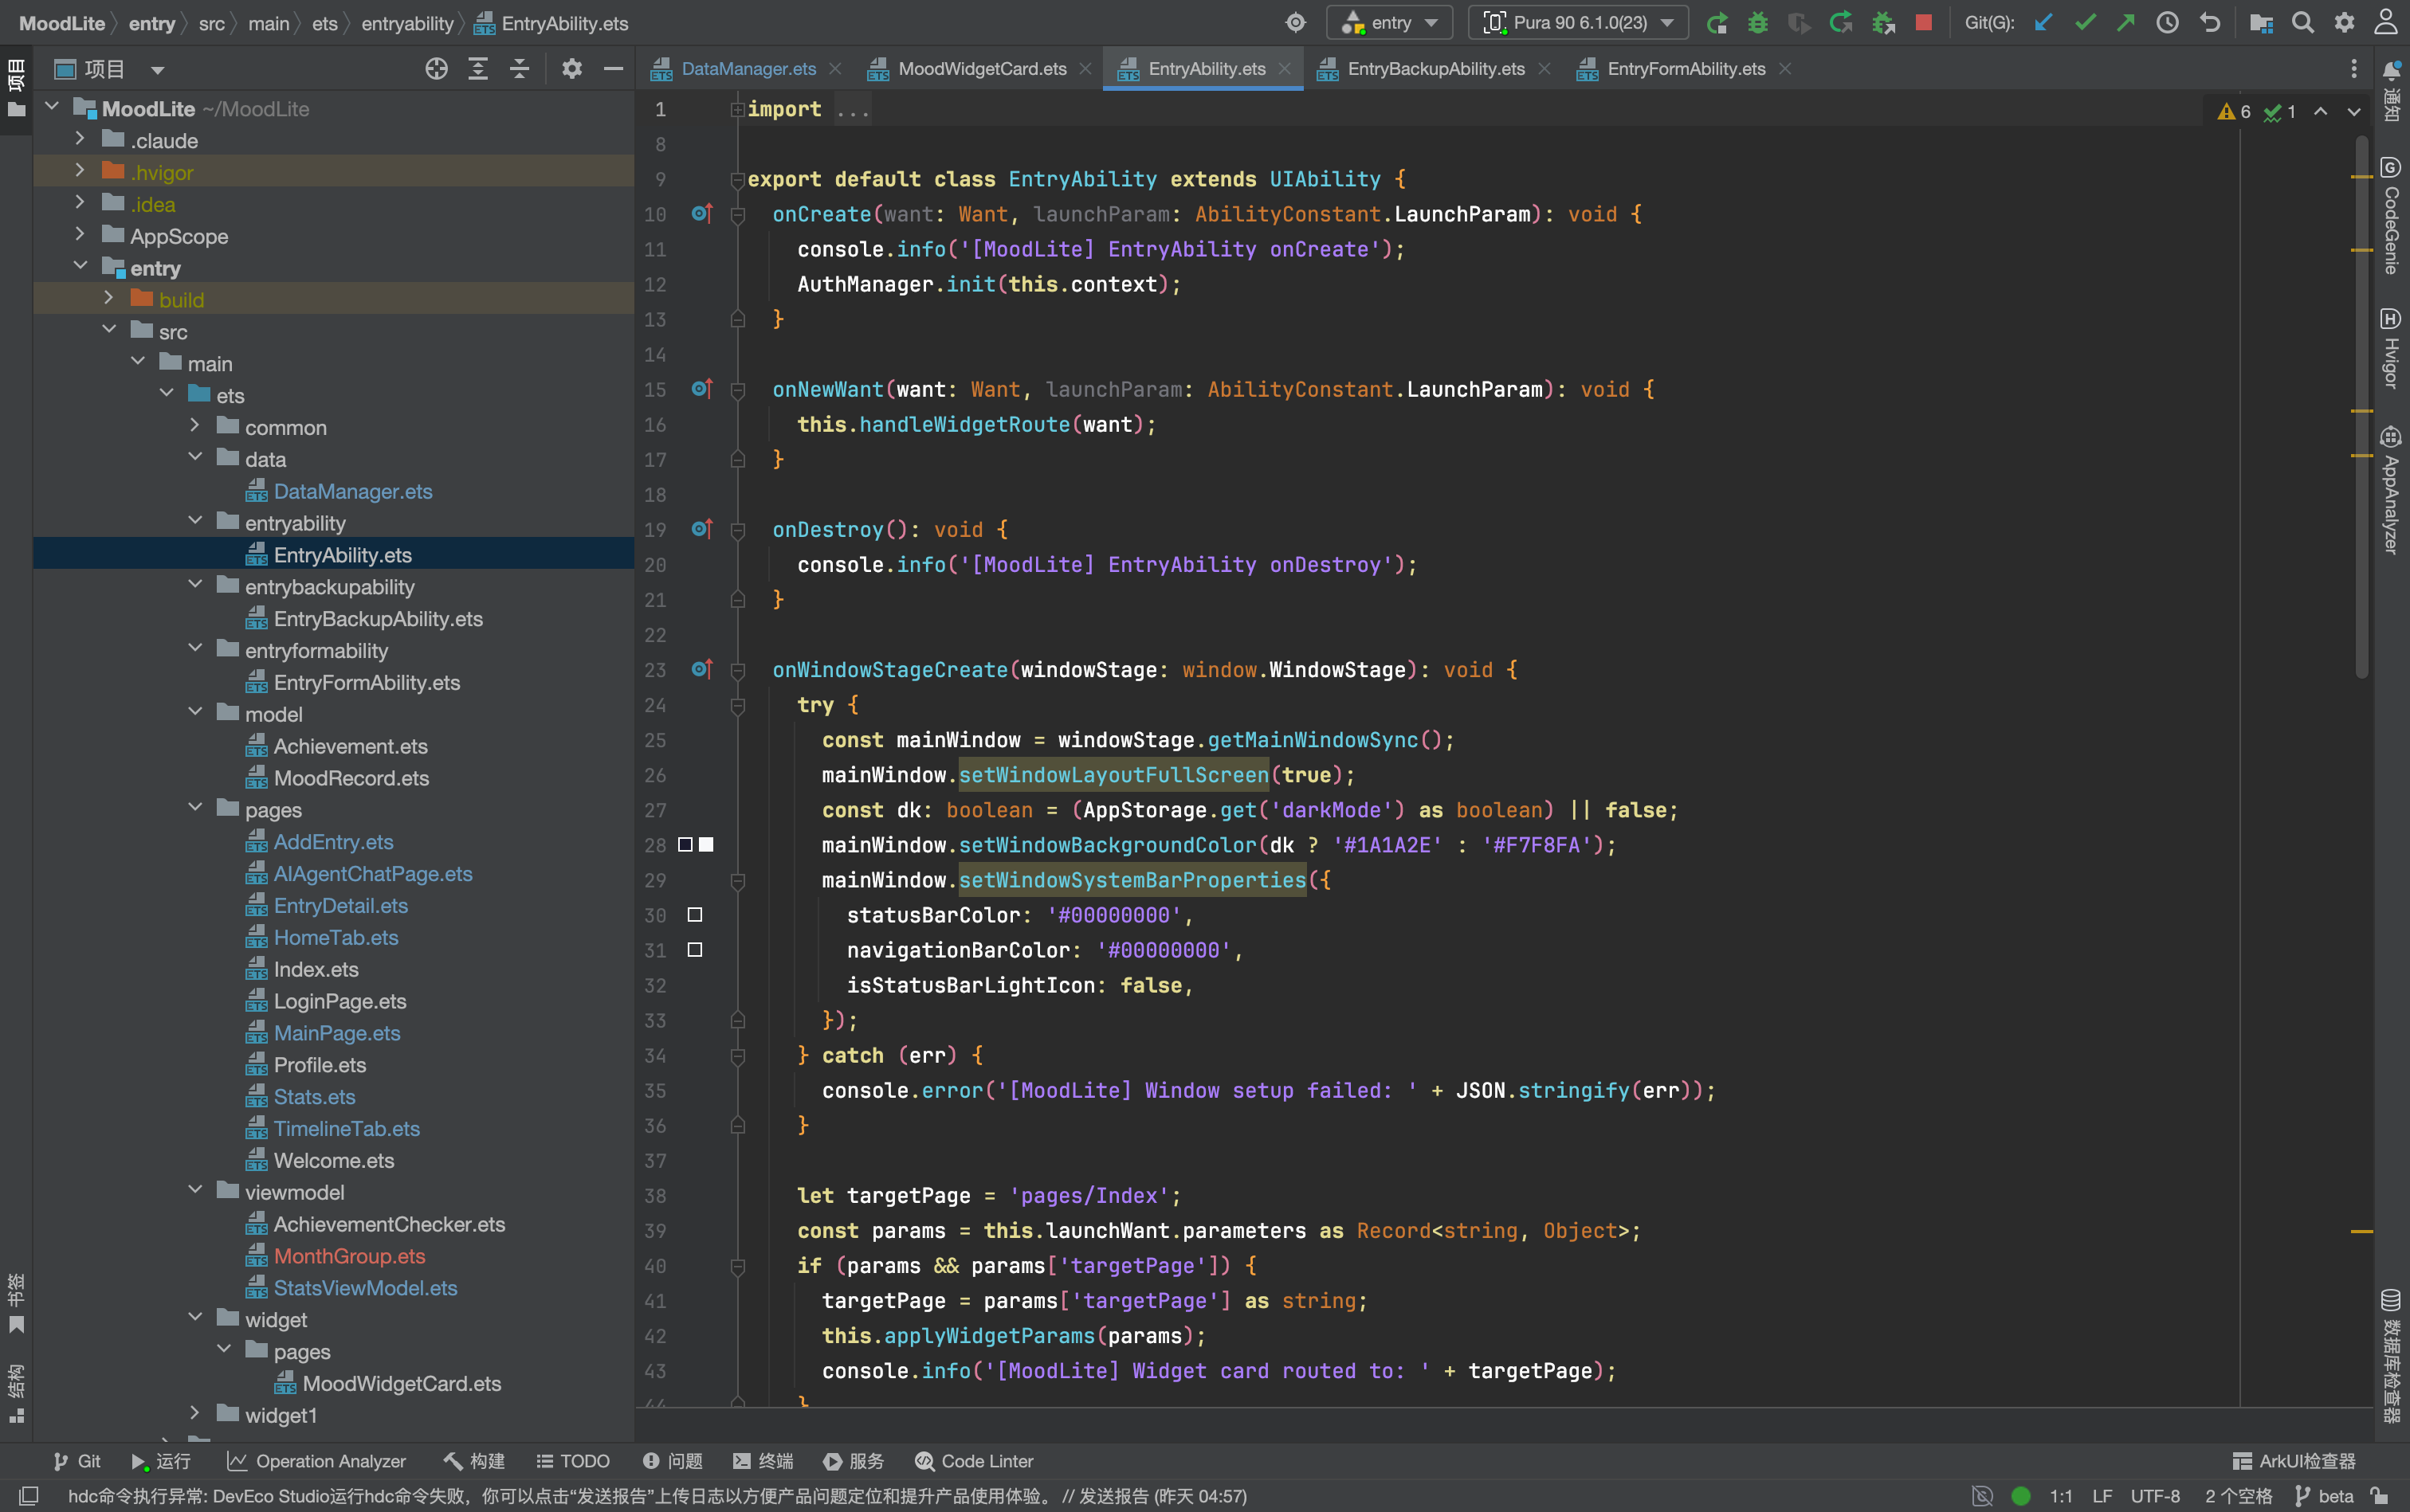Viewport: 2410px width, 1512px height.
Task: Click the ArkUI检查器 button in the bottom bar
Action: pyautogui.click(x=2294, y=1461)
